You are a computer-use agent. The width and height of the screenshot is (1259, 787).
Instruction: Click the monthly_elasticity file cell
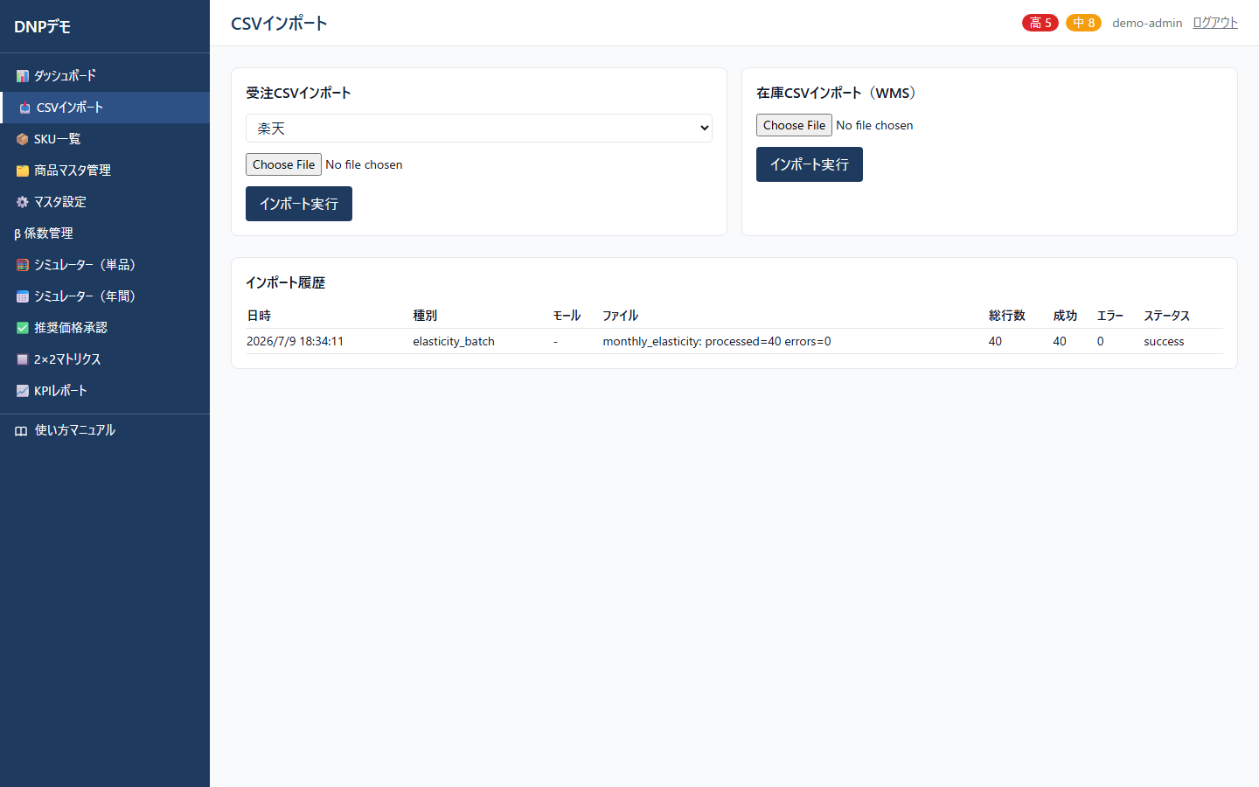click(x=717, y=341)
